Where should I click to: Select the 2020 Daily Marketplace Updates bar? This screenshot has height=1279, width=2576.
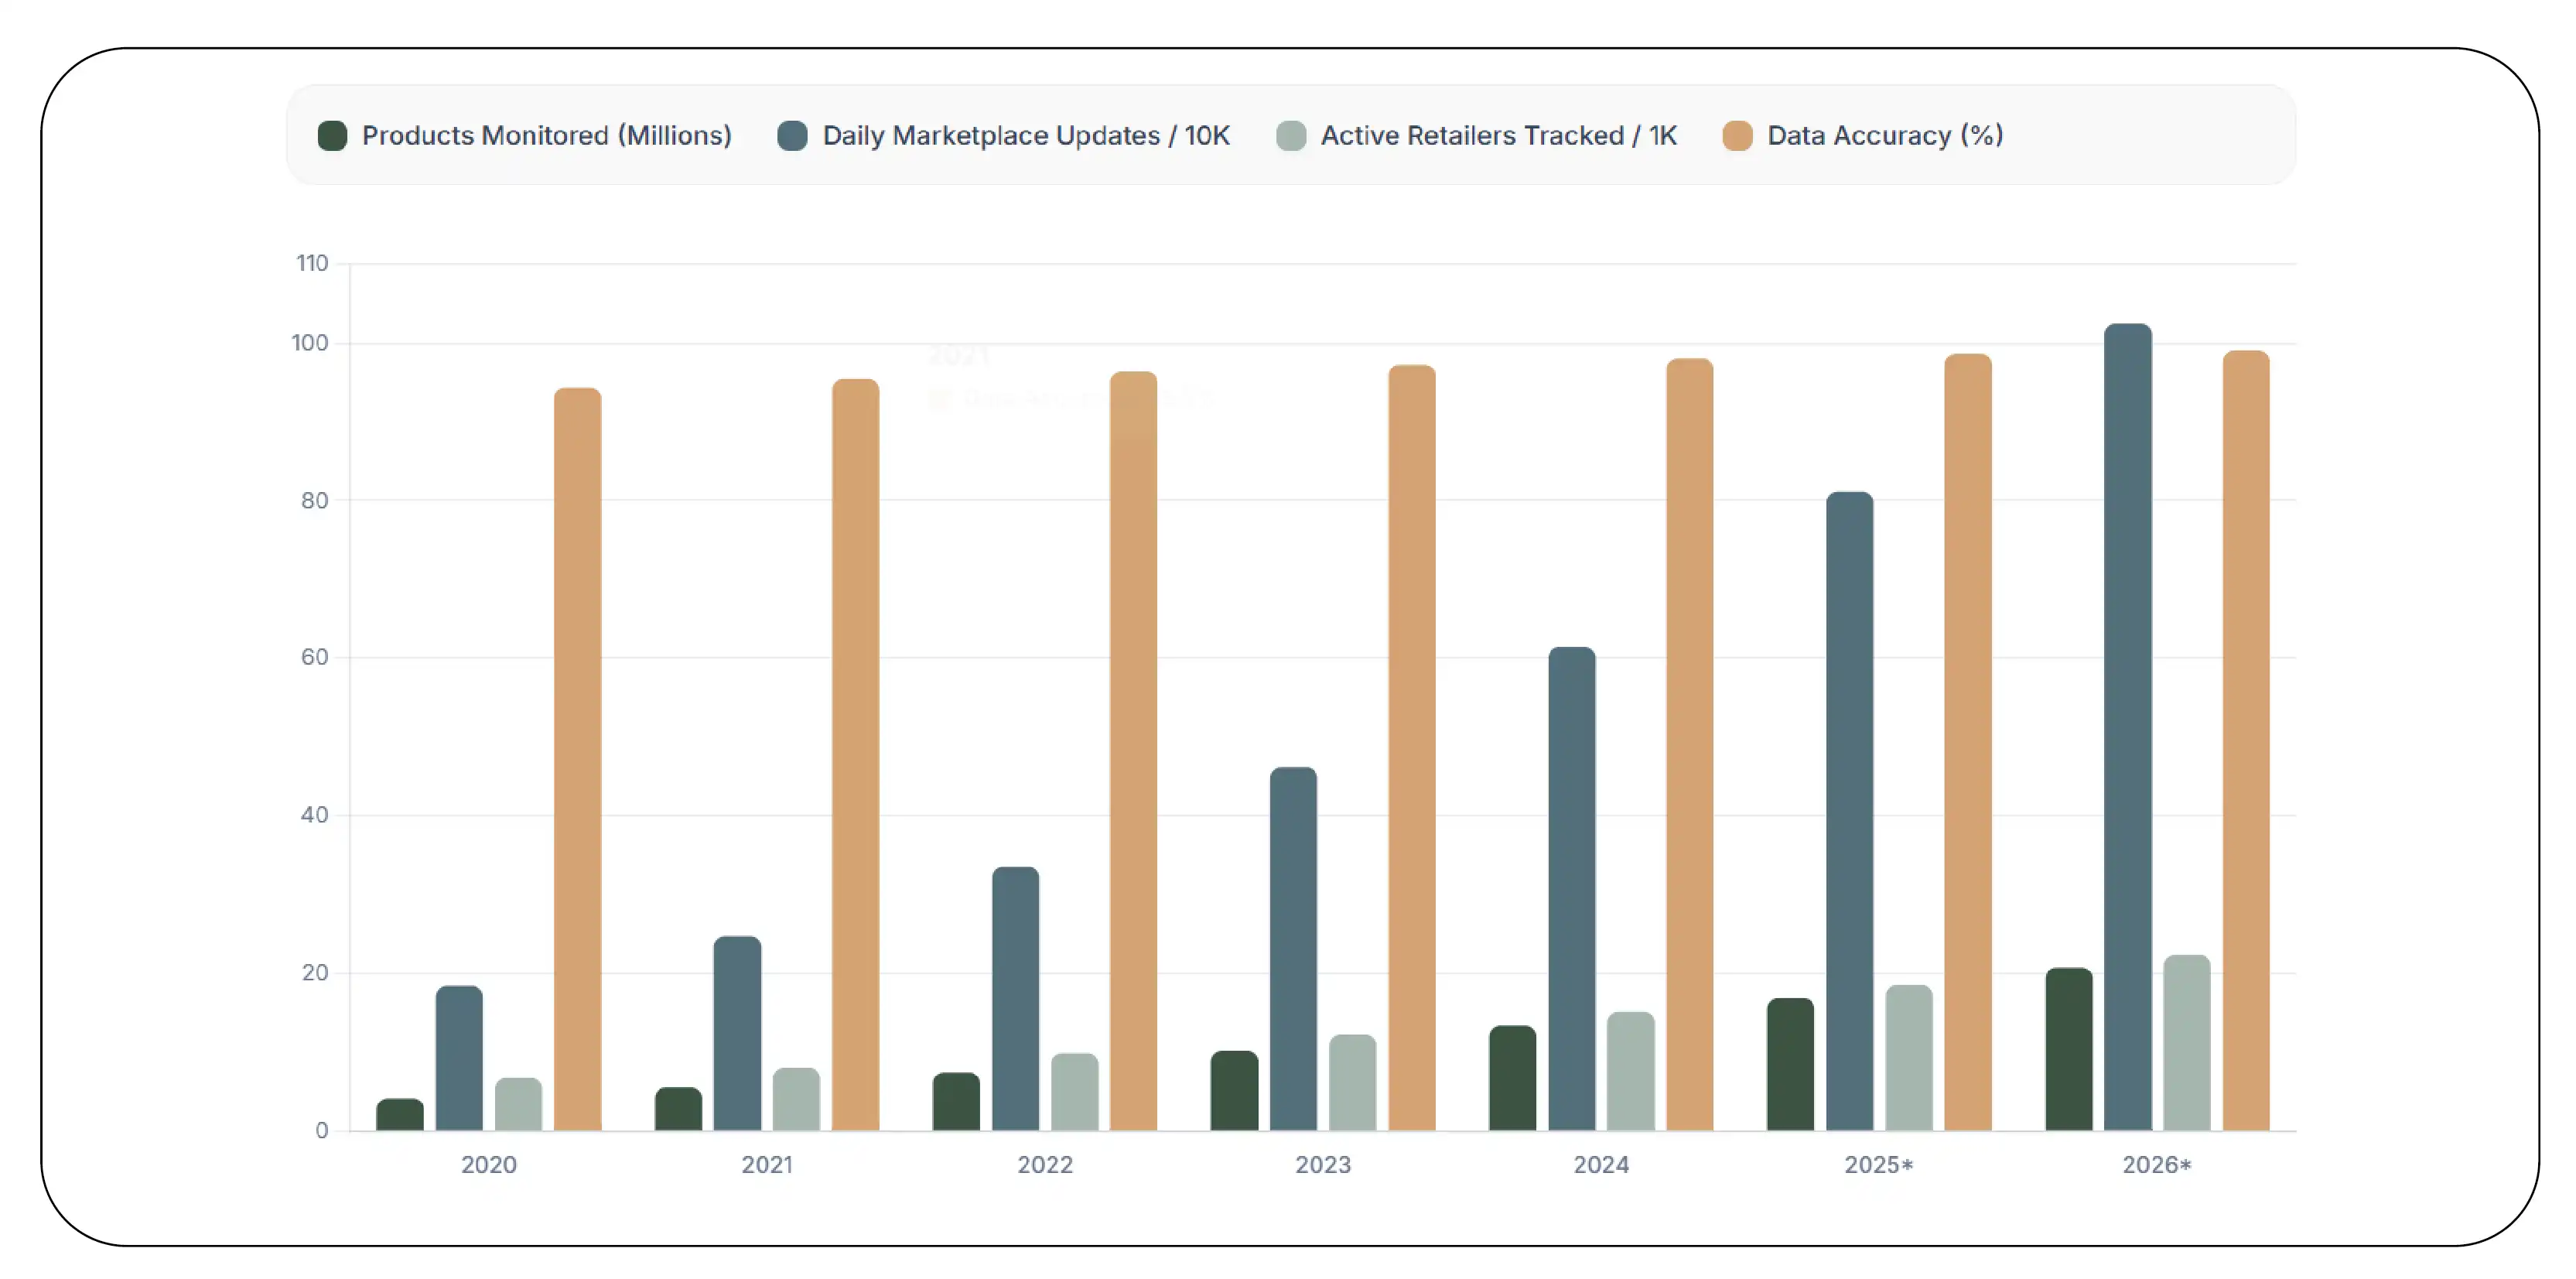[459, 1058]
